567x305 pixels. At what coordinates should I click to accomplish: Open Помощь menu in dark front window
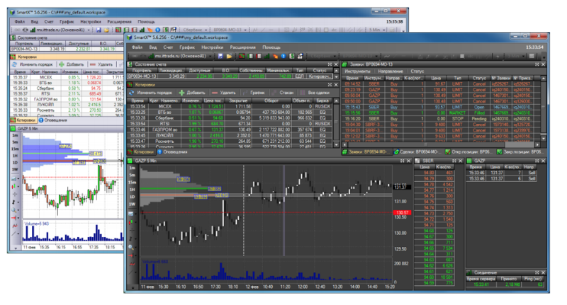[271, 47]
